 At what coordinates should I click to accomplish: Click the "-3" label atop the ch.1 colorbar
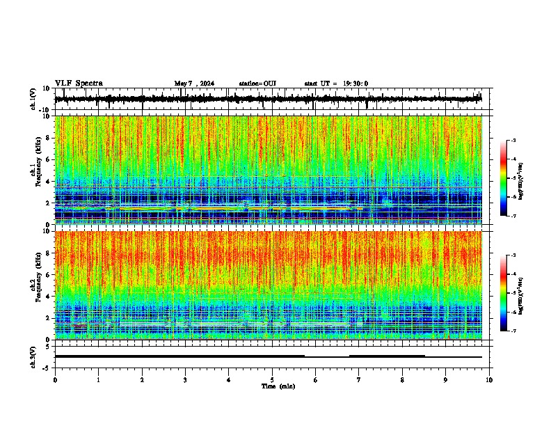point(513,140)
